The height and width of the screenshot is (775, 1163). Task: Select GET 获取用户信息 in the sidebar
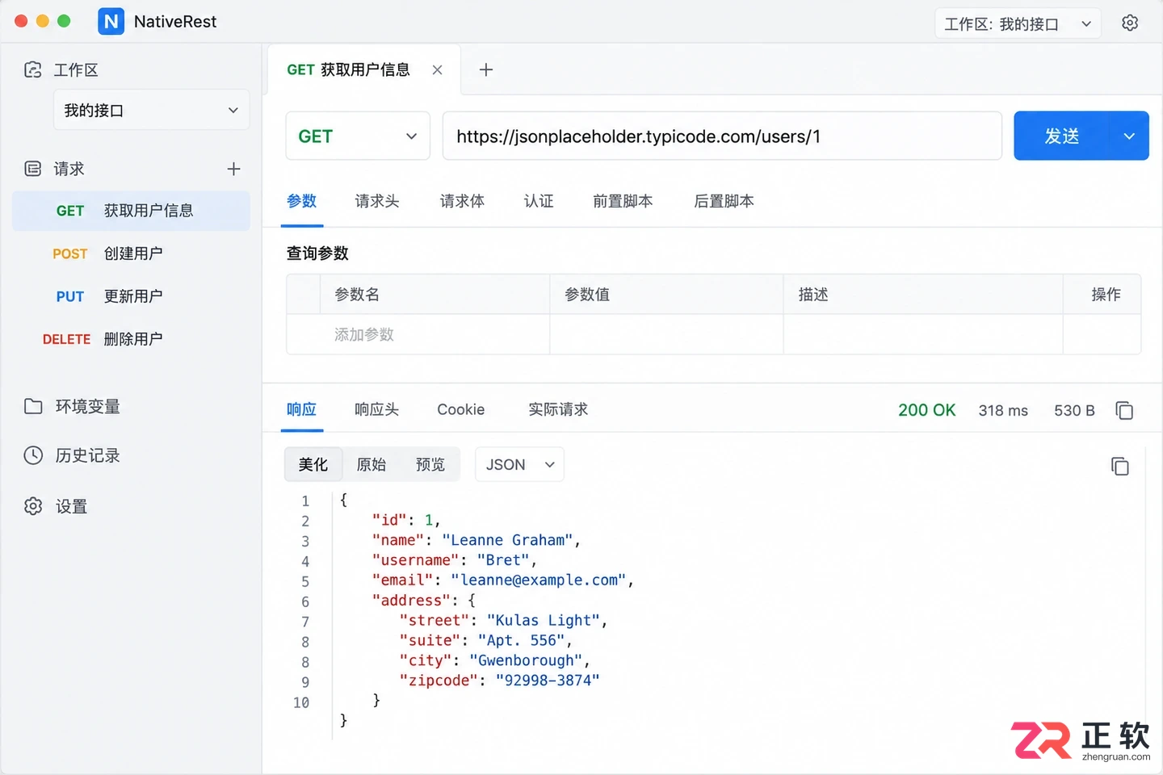(131, 211)
